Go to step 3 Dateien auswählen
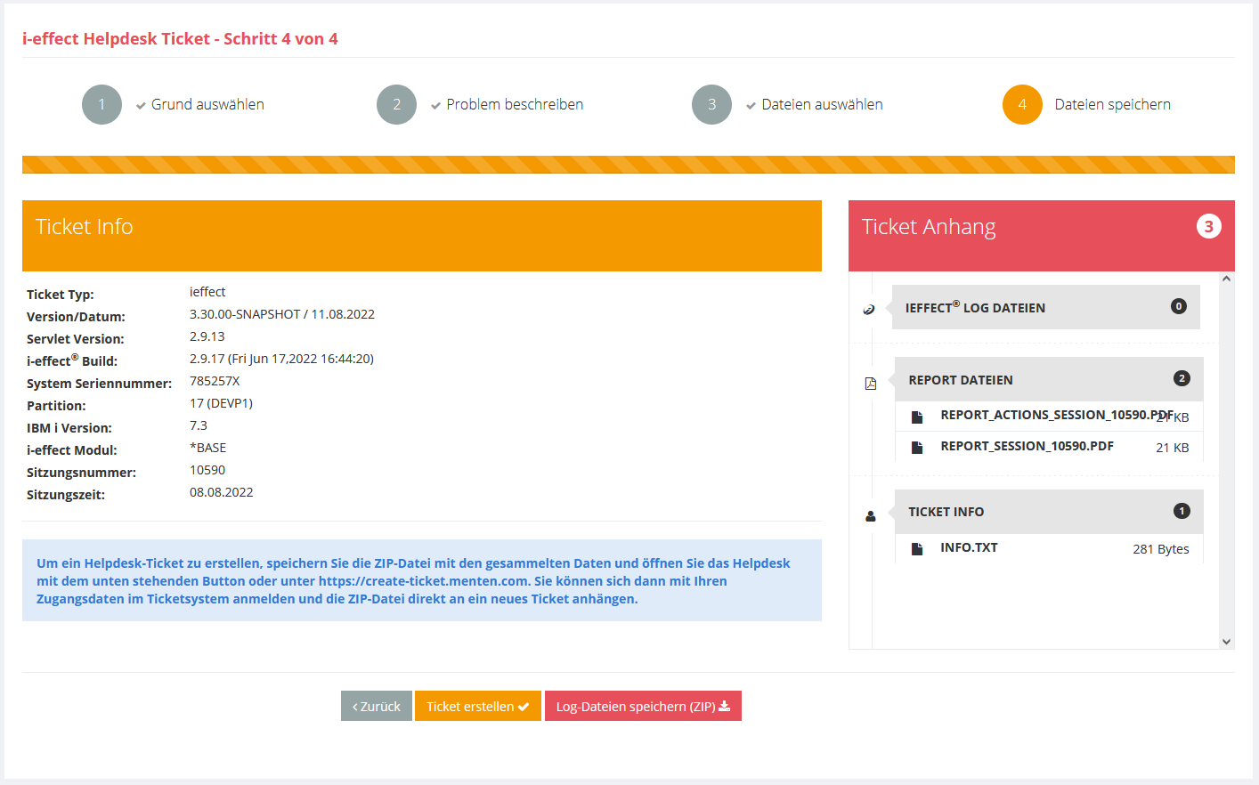The height and width of the screenshot is (785, 1259). click(x=711, y=105)
